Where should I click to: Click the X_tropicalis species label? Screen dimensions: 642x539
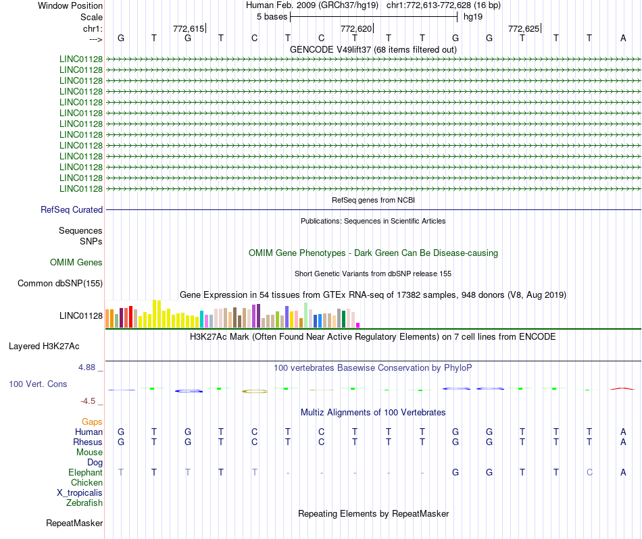click(80, 493)
